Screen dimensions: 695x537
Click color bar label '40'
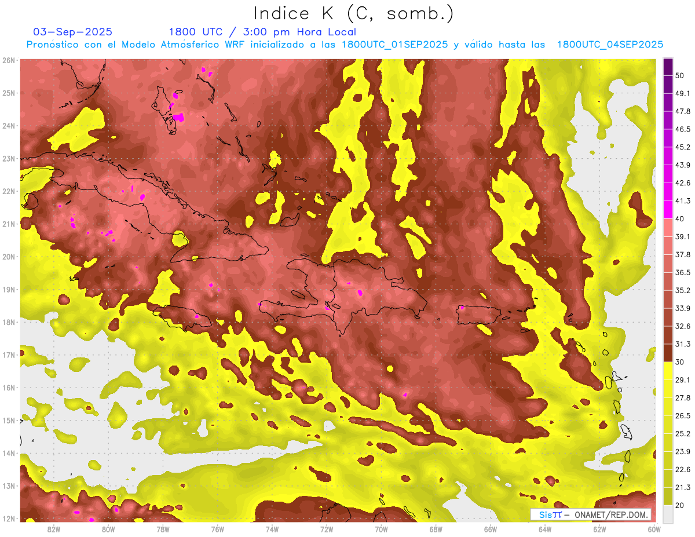[679, 218]
